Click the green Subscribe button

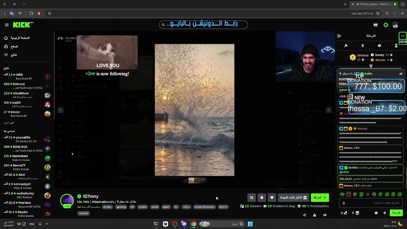tap(320, 198)
